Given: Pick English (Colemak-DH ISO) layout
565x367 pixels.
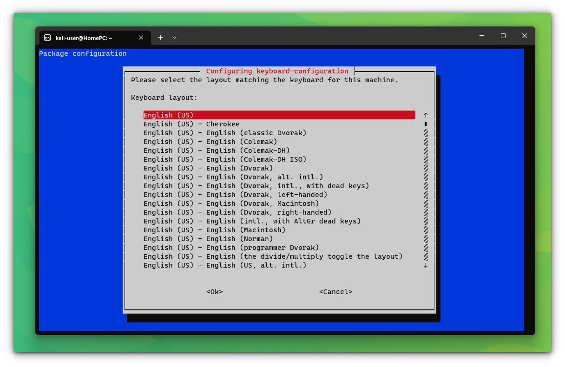Looking at the screenshot, I should pos(224,159).
